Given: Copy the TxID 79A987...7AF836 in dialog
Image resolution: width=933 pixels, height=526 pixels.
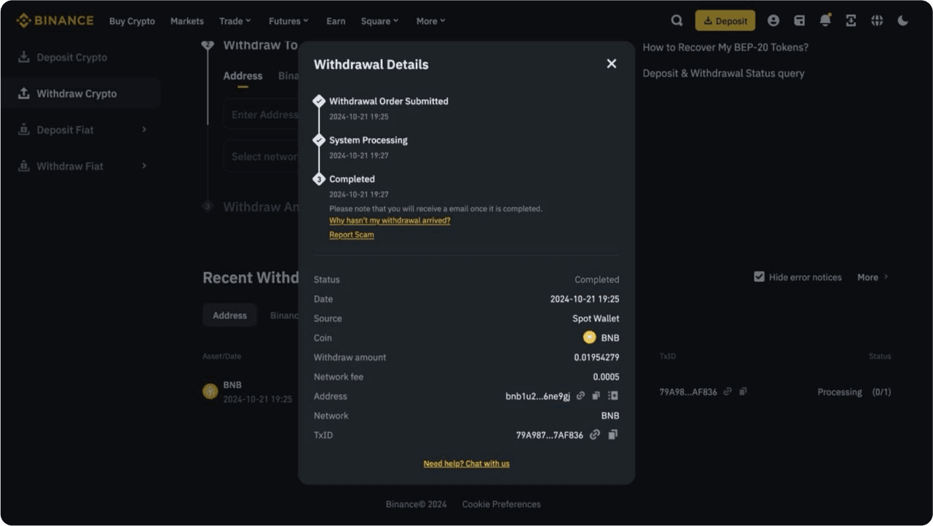Looking at the screenshot, I should pyautogui.click(x=613, y=434).
